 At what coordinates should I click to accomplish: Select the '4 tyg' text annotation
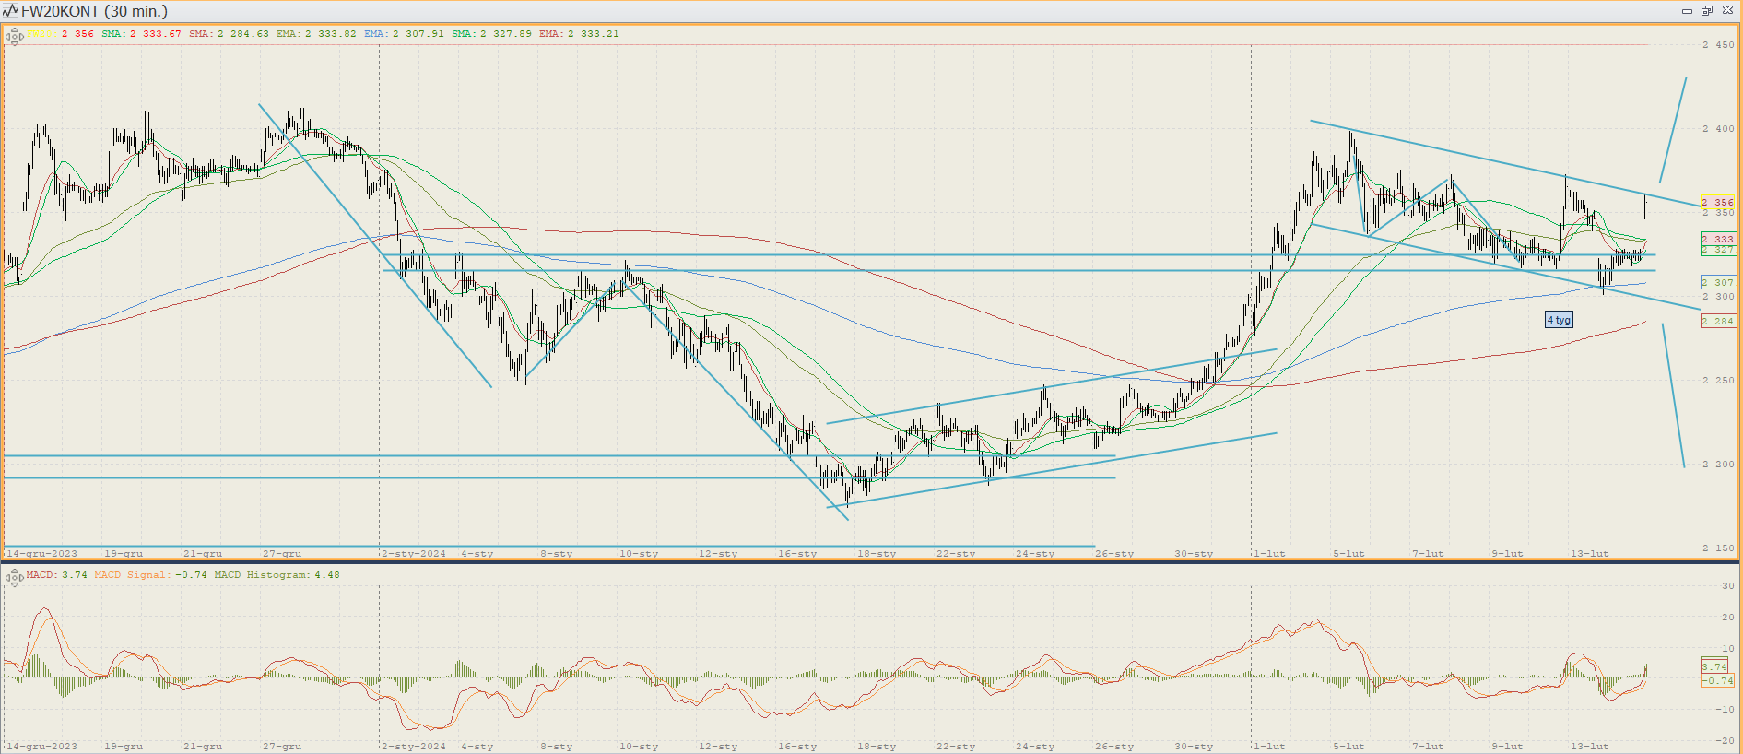[x=1559, y=320]
